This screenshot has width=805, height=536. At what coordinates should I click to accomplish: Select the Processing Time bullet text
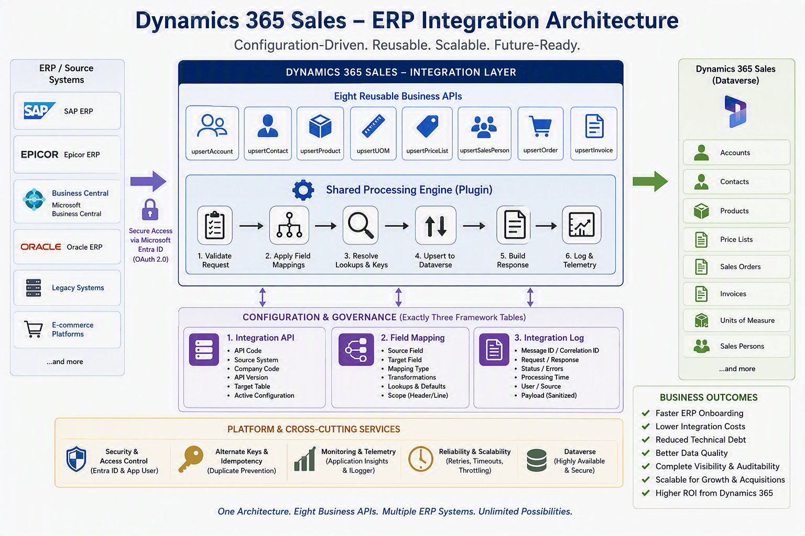click(x=545, y=377)
